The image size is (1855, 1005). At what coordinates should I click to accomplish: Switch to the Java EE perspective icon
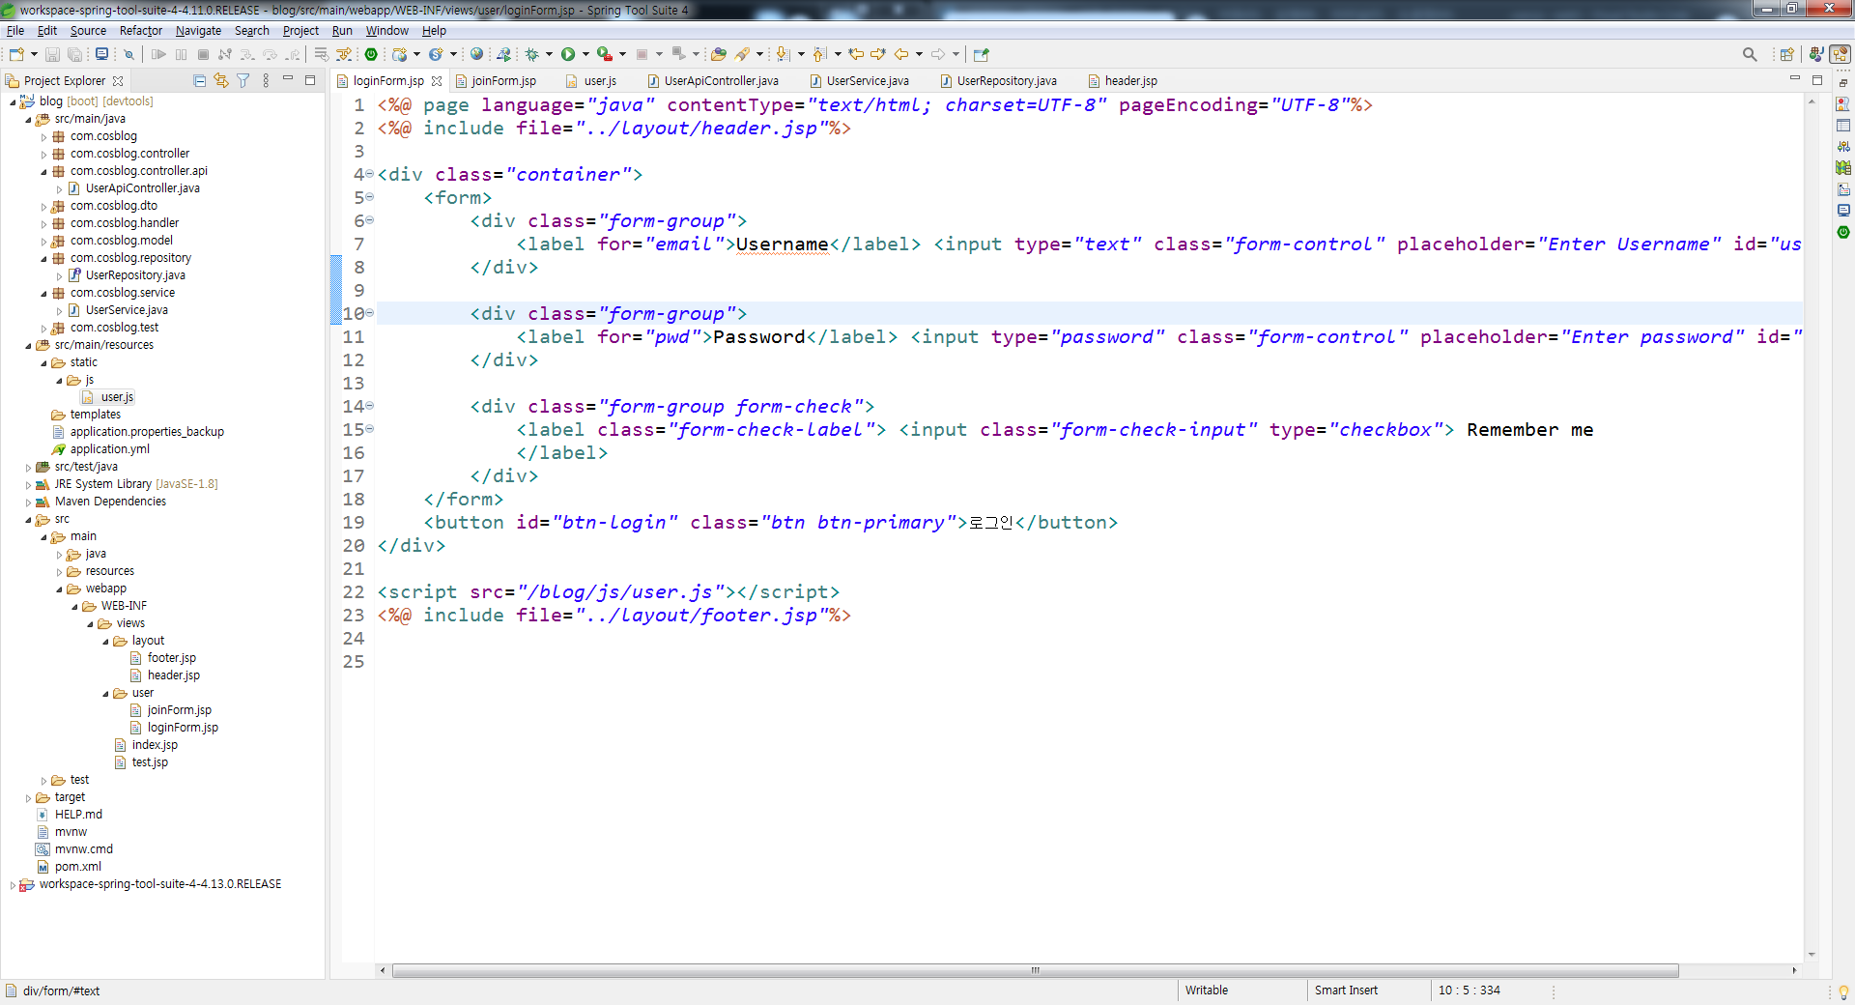pos(1816,54)
